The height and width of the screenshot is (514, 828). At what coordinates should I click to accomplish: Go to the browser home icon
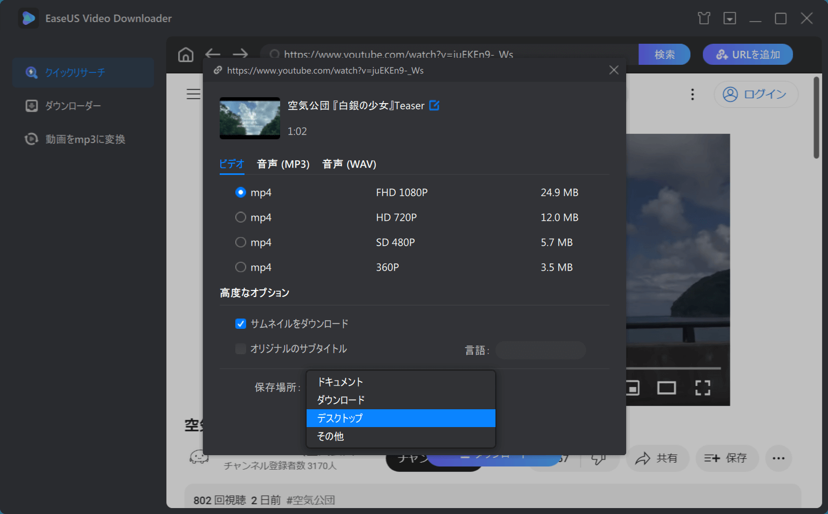pyautogui.click(x=186, y=55)
